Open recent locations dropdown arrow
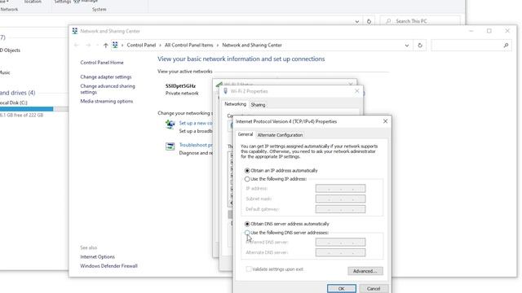Screen dimensions: 522x293 (98, 46)
